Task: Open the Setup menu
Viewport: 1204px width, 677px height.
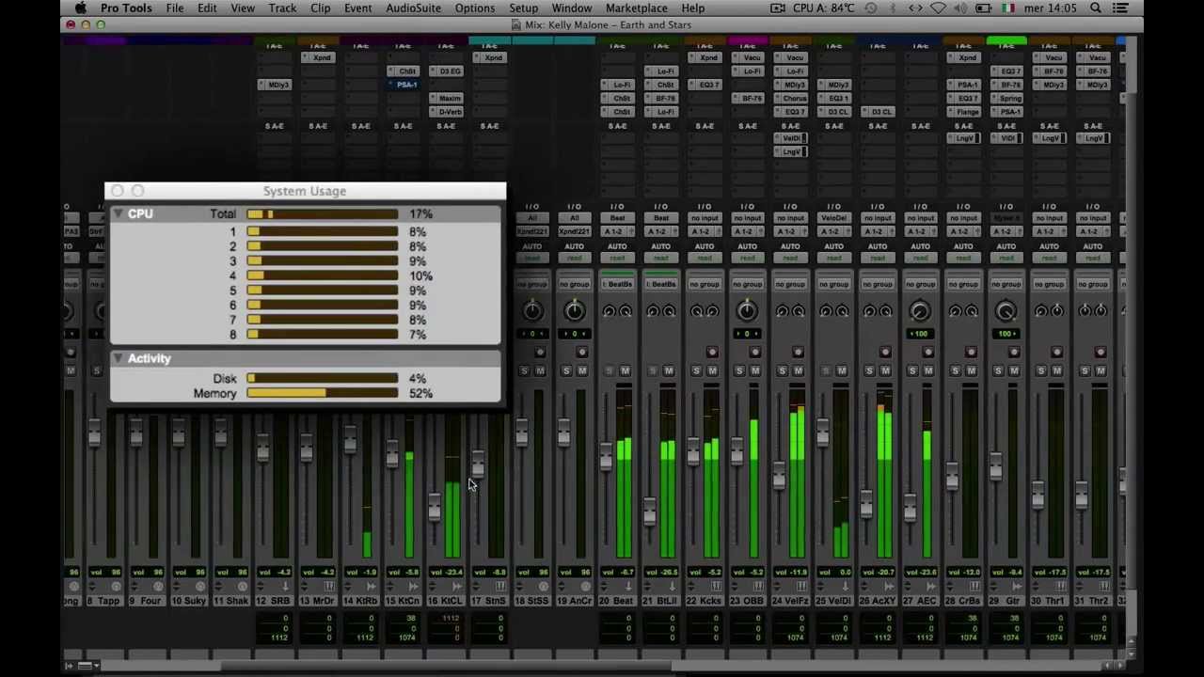Action: coord(523,8)
